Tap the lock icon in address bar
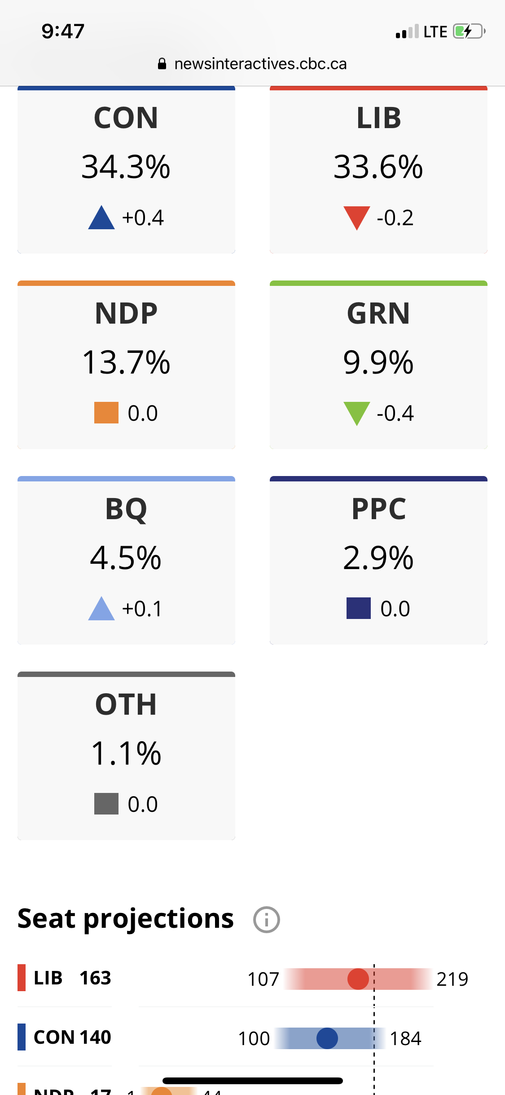The width and height of the screenshot is (505, 1095). click(x=162, y=64)
